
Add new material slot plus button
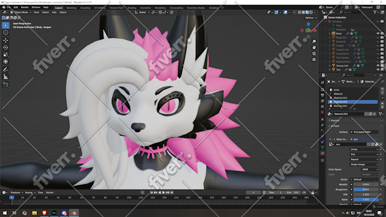[382, 89]
